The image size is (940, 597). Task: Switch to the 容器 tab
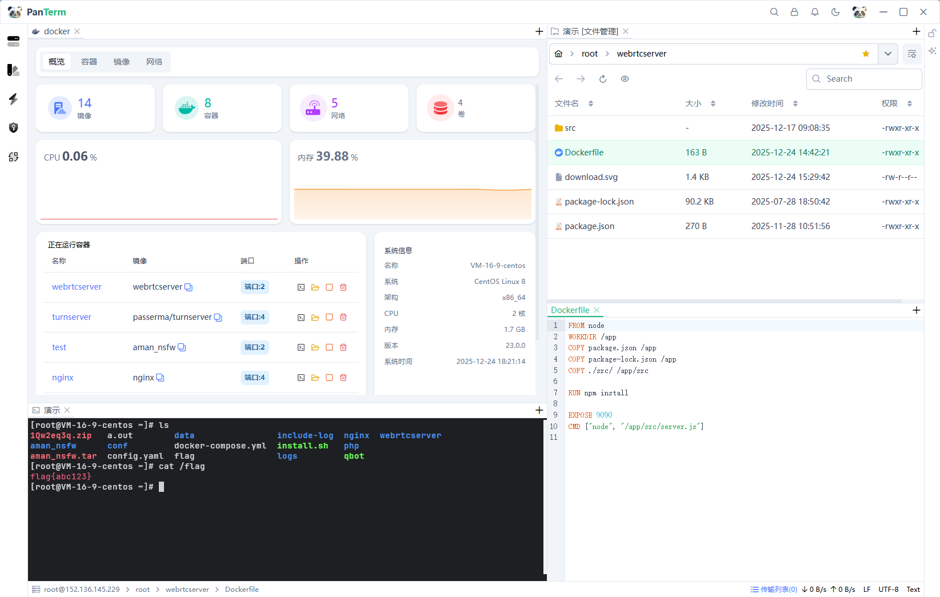pos(89,62)
